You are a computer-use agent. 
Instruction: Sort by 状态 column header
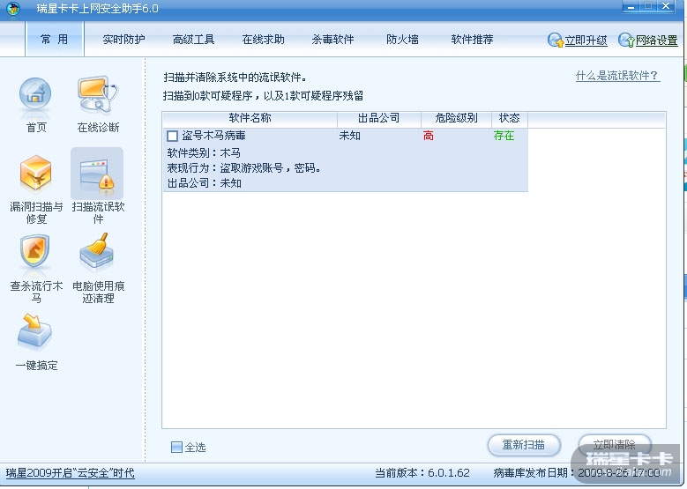point(509,118)
